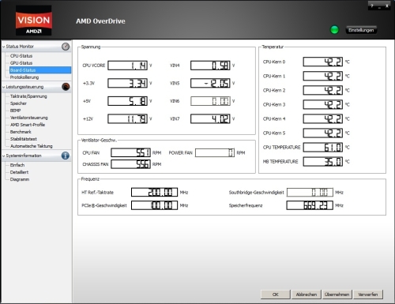The image size is (395, 304).
Task: Click the AMD OverDrive title text
Action: point(100,21)
